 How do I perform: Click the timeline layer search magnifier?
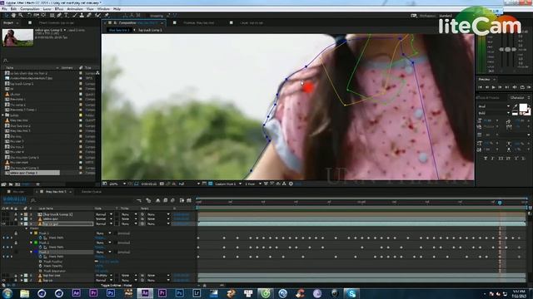(x=33, y=201)
